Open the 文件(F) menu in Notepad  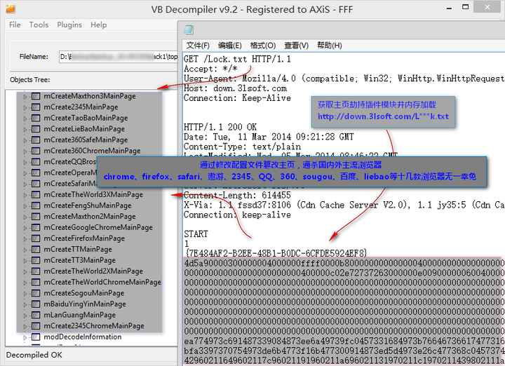pos(198,45)
